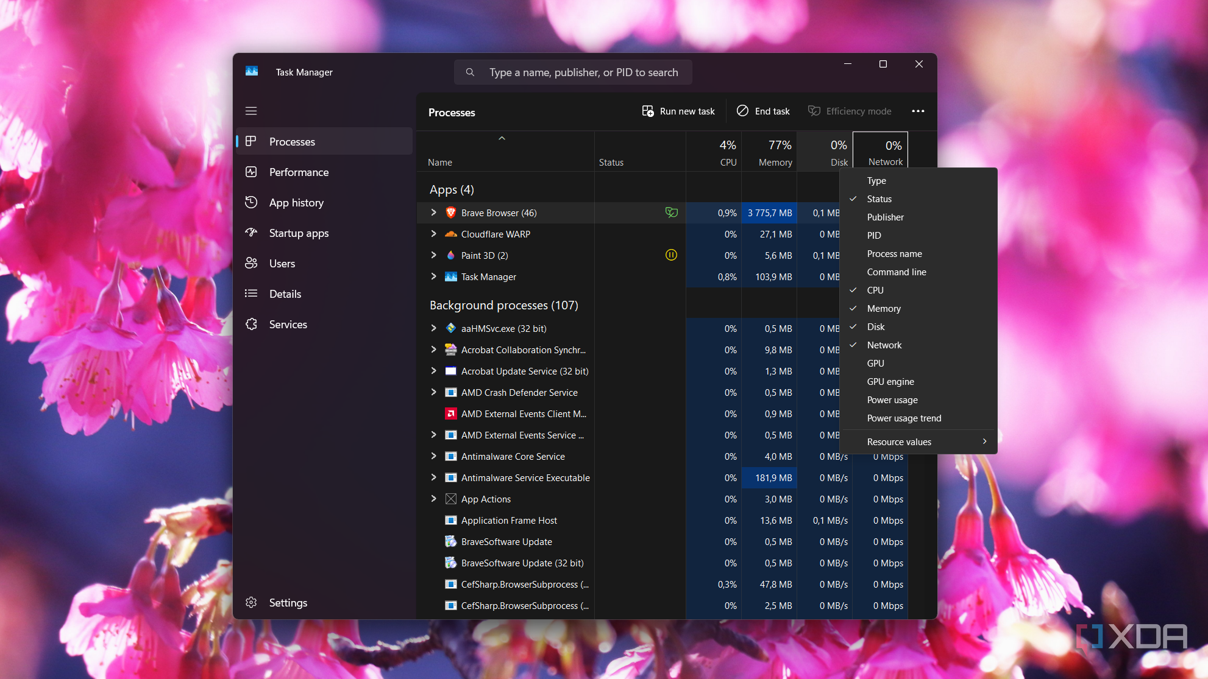
Task: Open the Resource values submenu
Action: point(918,442)
